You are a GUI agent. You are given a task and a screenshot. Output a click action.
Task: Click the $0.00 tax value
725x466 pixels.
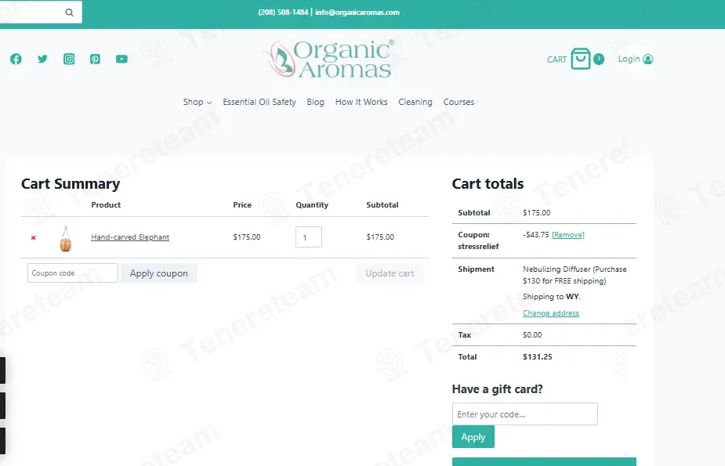(532, 335)
